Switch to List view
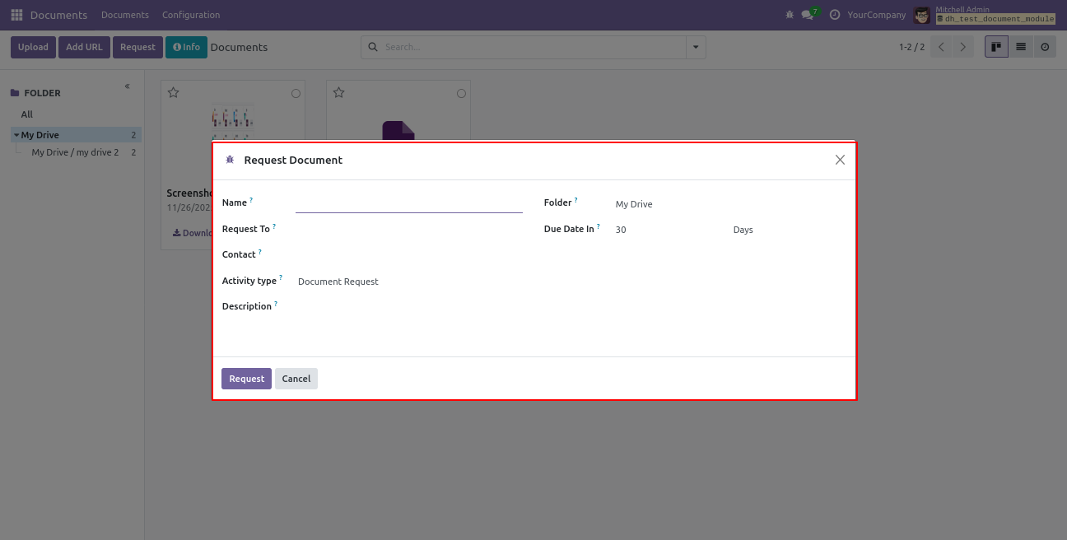 pos(1021,47)
